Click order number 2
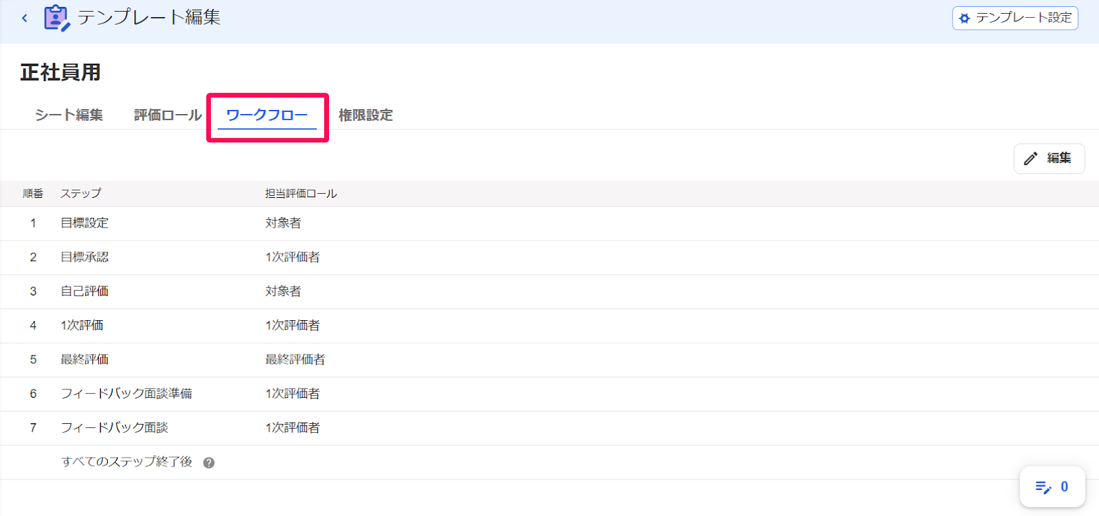The height and width of the screenshot is (516, 1099). point(33,258)
